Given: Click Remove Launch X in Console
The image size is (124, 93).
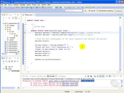Looking at the screenshot, I should pos(88,76).
